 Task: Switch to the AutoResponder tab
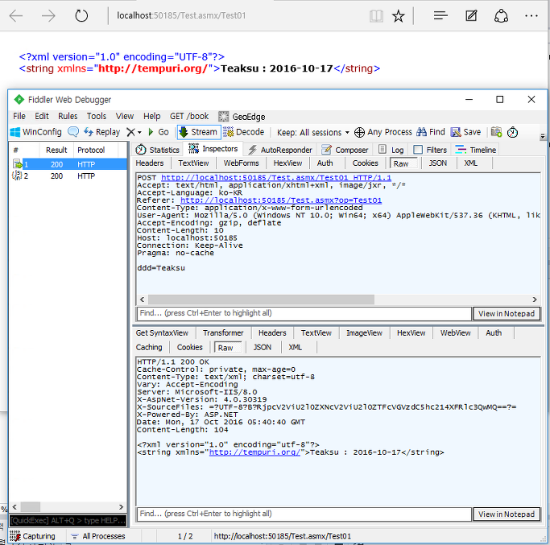point(280,150)
